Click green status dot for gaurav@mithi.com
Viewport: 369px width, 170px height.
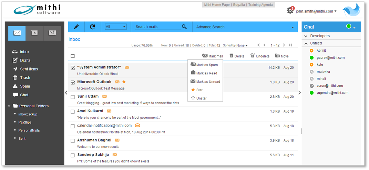(x=311, y=57)
